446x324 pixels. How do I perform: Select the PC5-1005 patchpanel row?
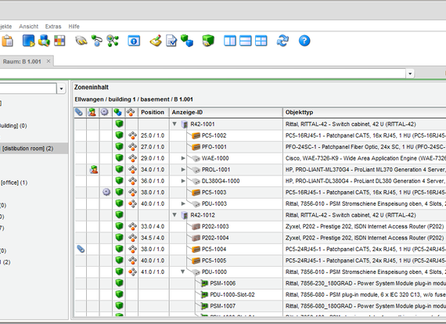pyautogui.click(x=260, y=261)
